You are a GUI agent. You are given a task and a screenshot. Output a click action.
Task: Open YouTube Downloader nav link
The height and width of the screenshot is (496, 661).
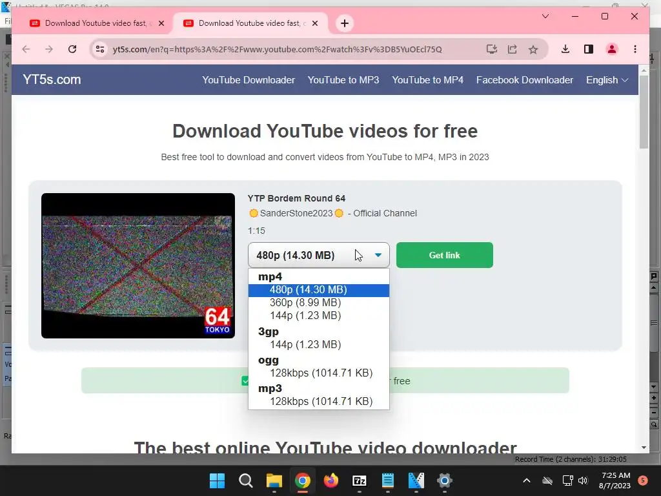(x=249, y=80)
